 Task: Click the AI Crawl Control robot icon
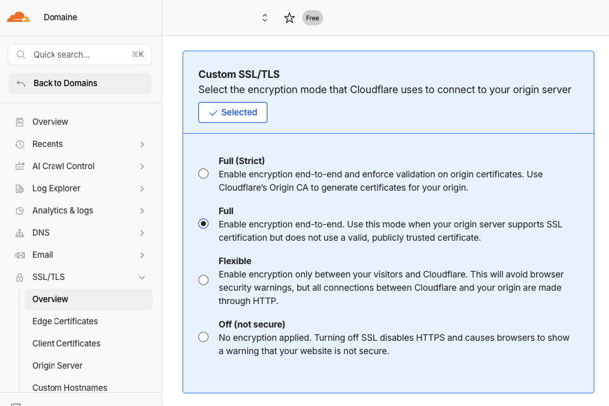[20, 167]
